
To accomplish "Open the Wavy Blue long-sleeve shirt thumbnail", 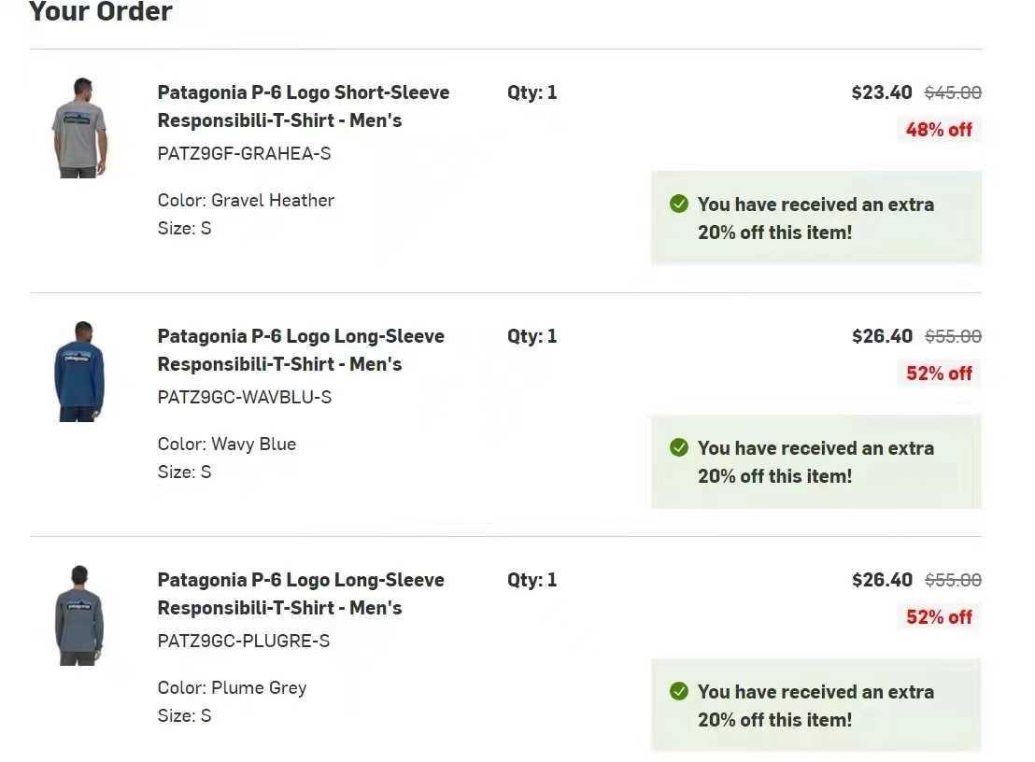I will (x=79, y=372).
